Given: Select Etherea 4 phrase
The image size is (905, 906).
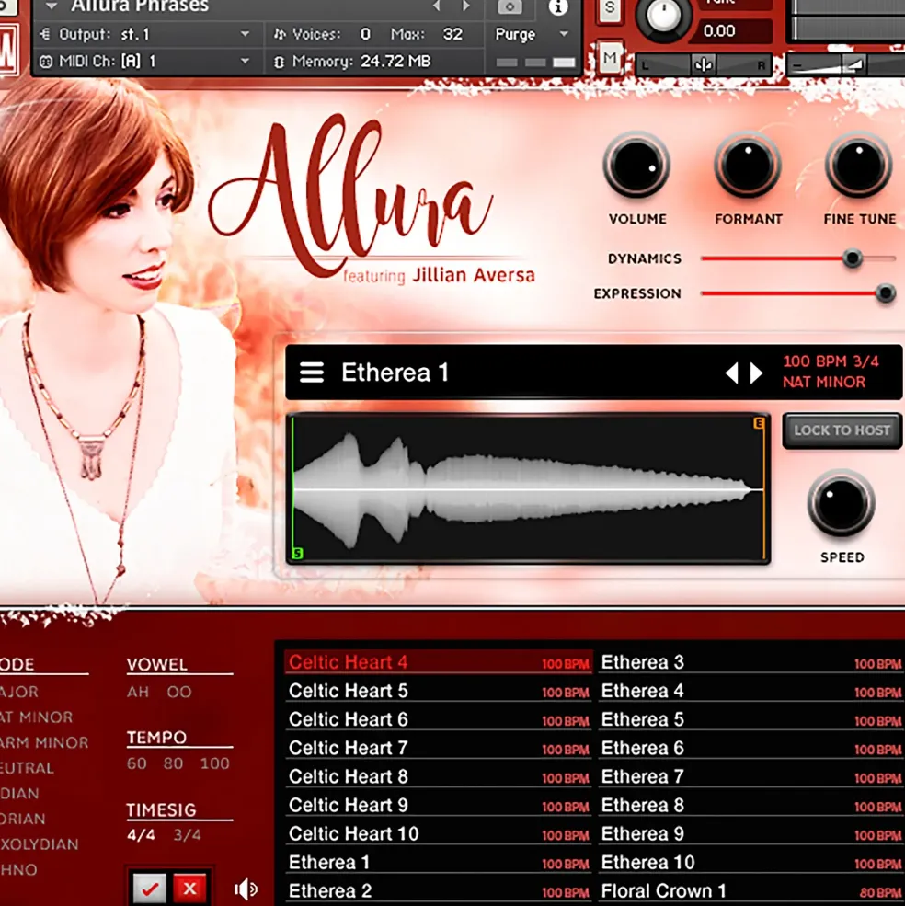Looking at the screenshot, I should pos(751,691).
